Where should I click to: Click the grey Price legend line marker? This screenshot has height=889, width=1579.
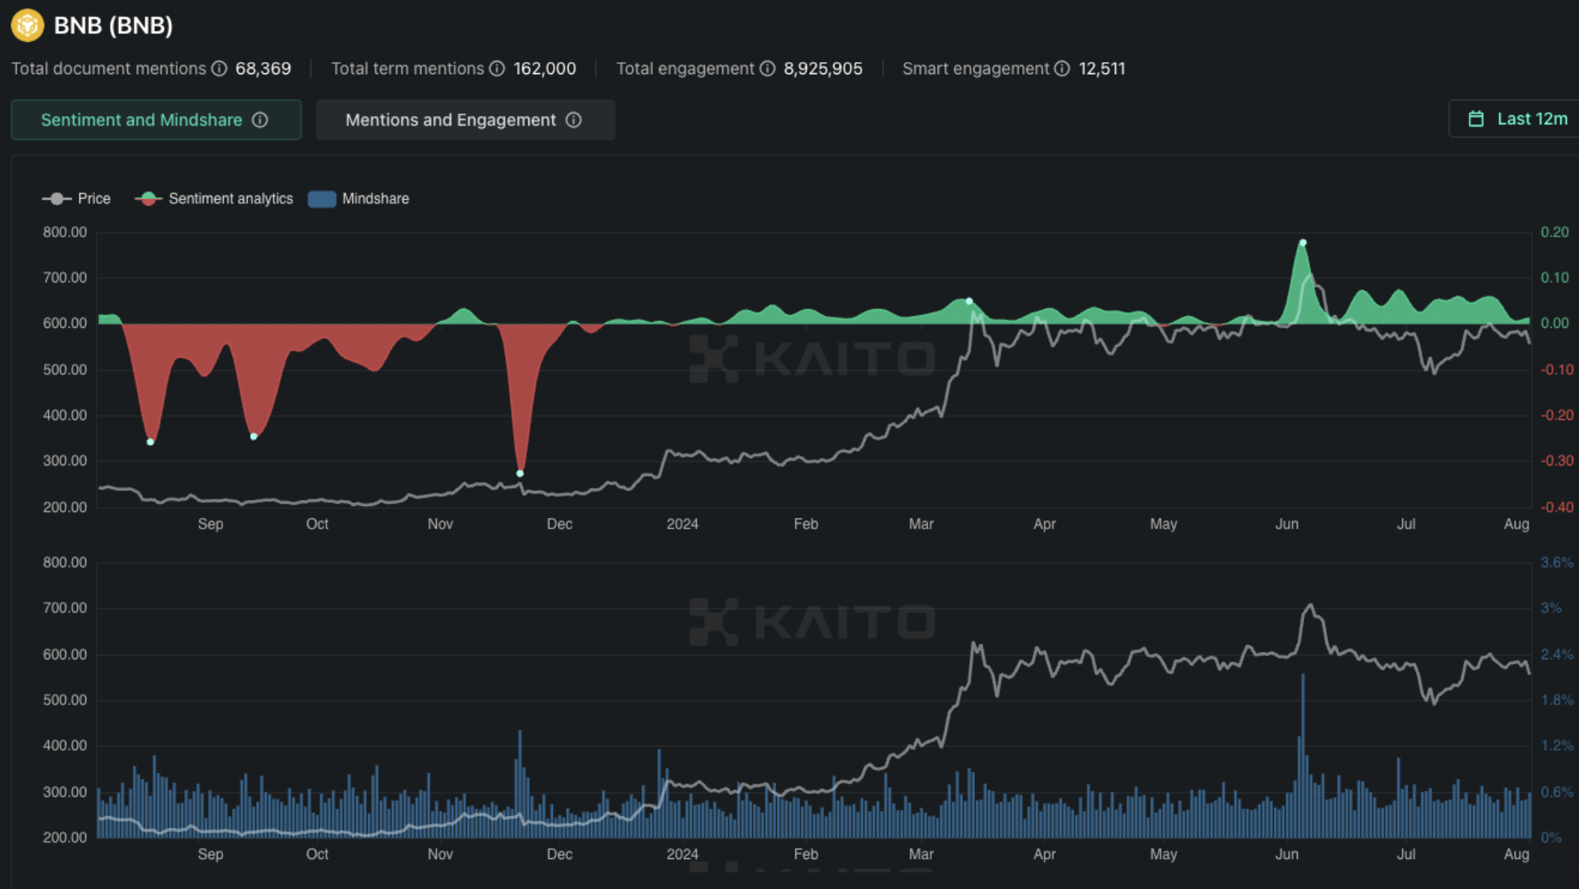tap(57, 198)
